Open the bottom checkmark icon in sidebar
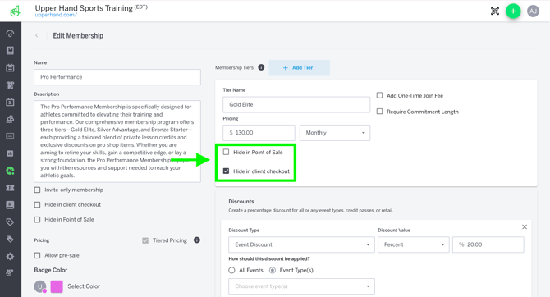550x297 pixels. 10,272
